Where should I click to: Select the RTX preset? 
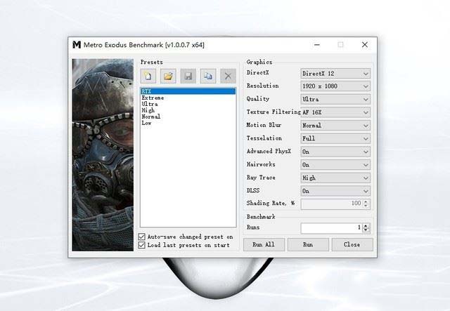[x=188, y=91]
